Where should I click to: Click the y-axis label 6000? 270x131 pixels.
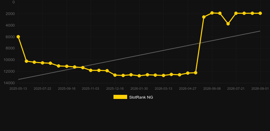[x=11, y=37]
